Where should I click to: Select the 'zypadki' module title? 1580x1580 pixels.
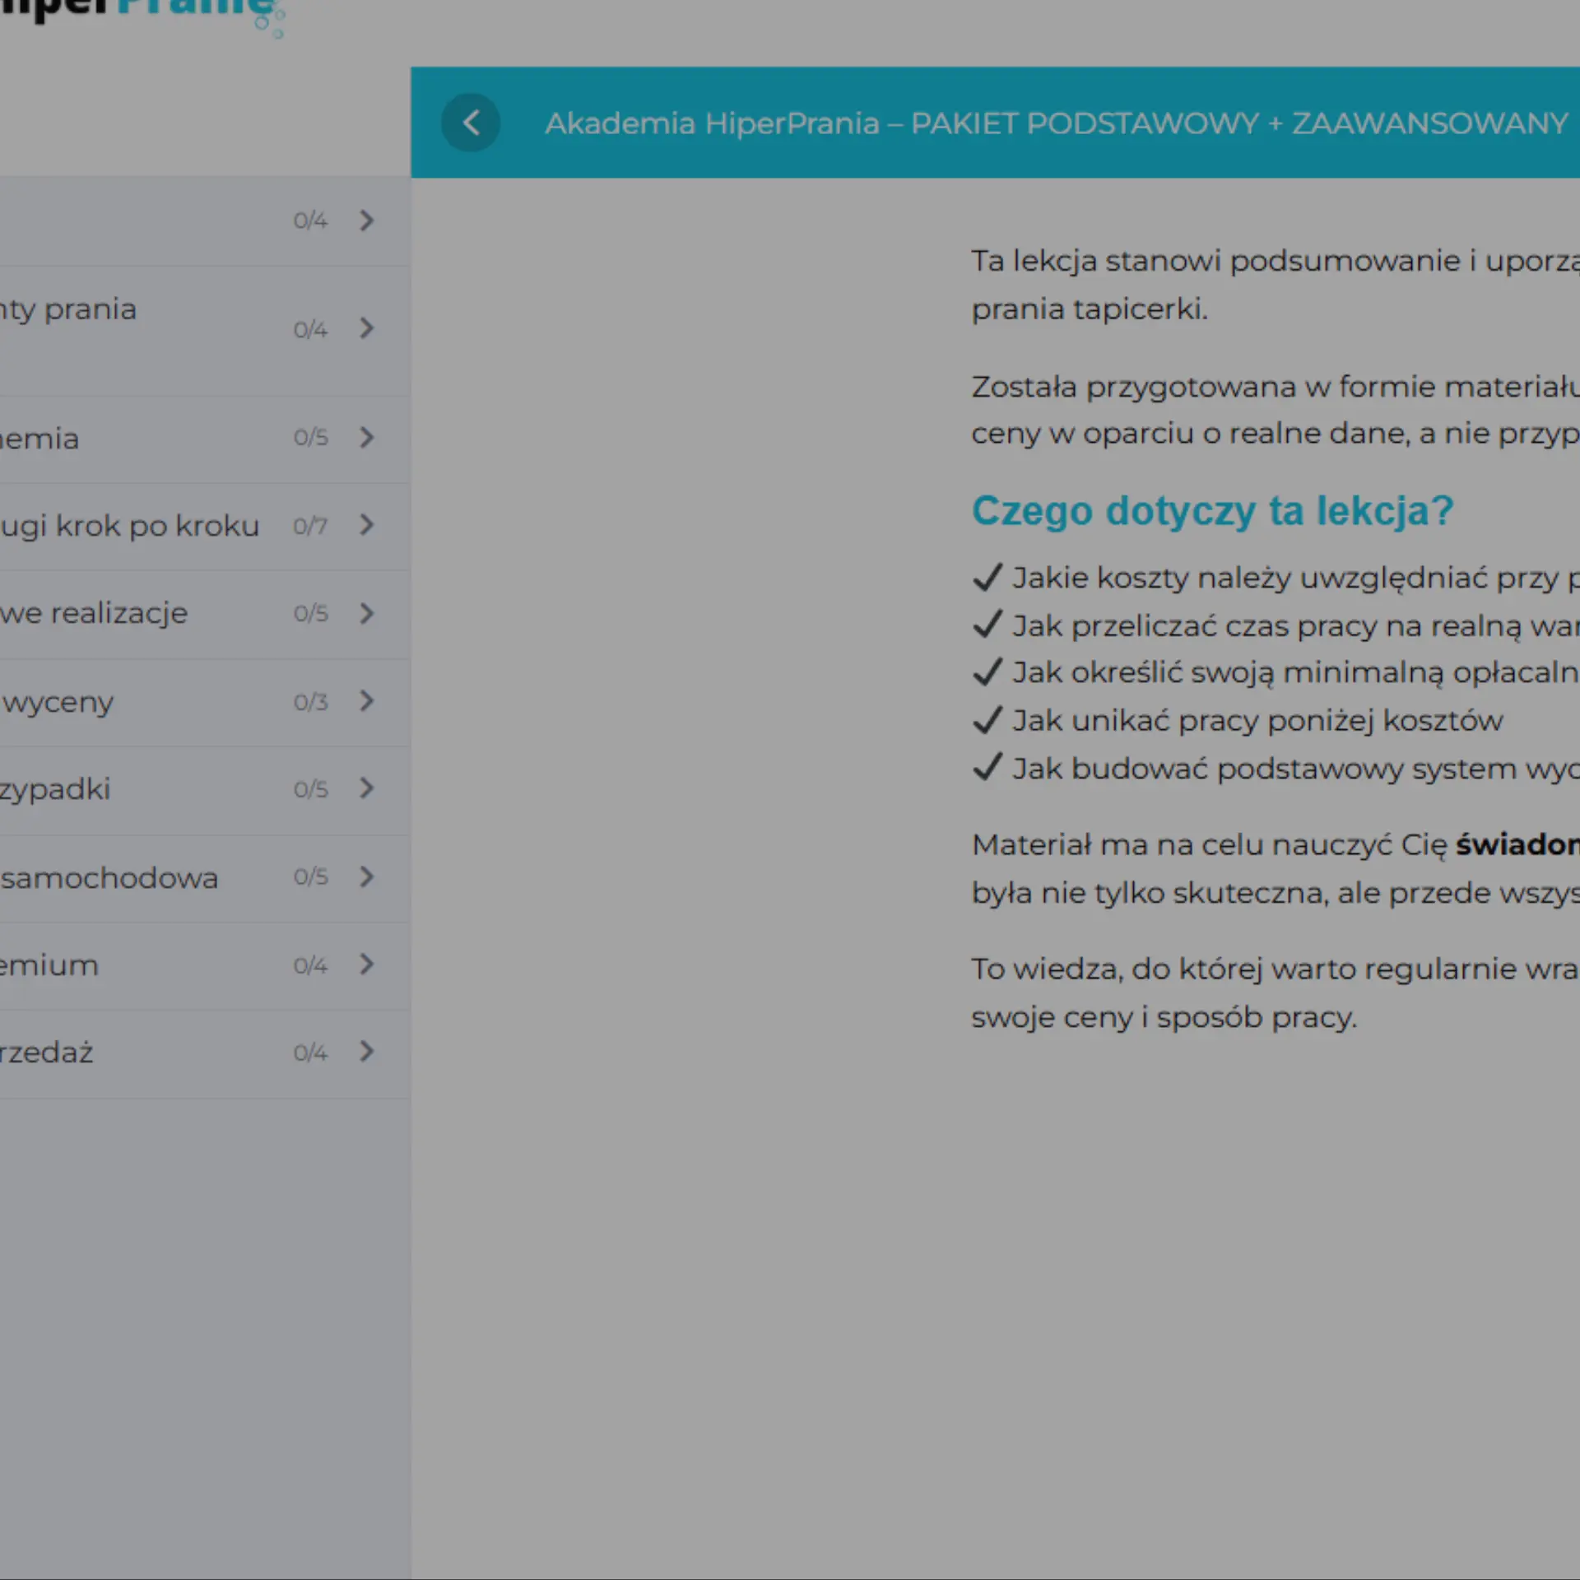55,789
